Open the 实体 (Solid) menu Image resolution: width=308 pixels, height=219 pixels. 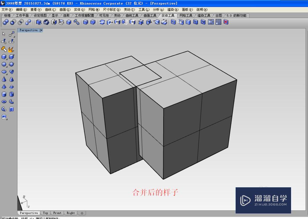click(79, 10)
